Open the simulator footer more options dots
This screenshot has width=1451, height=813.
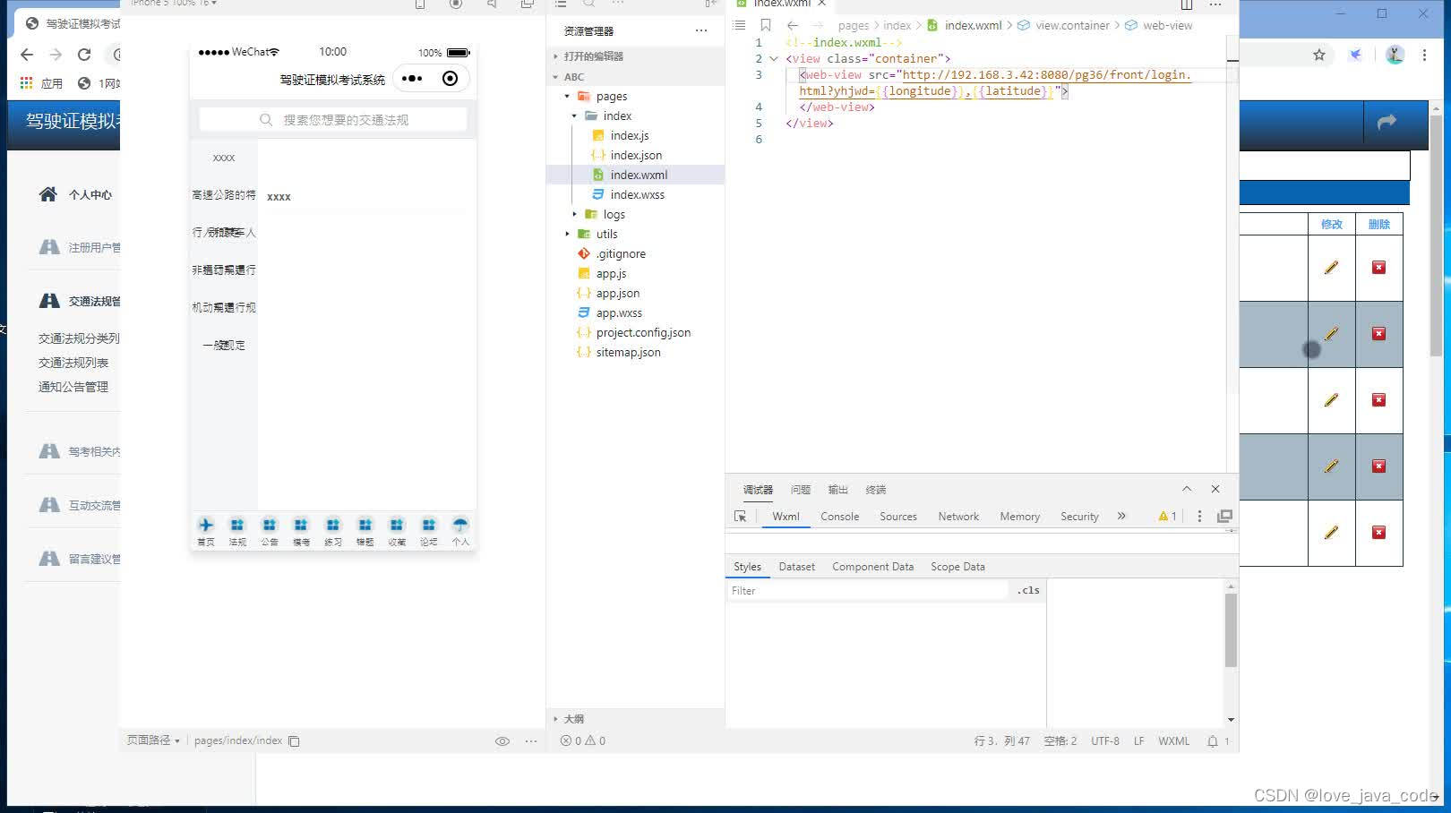pos(531,741)
